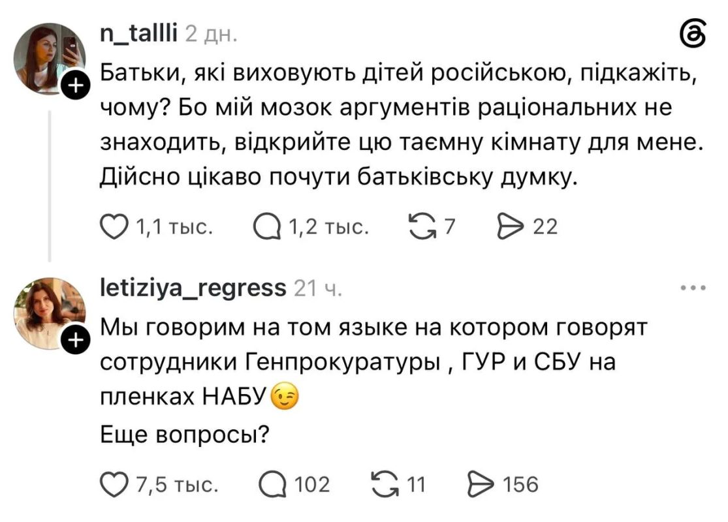Click the 1,1 тыс. likes count
Screen dimensions: 728x522
[x=174, y=227]
